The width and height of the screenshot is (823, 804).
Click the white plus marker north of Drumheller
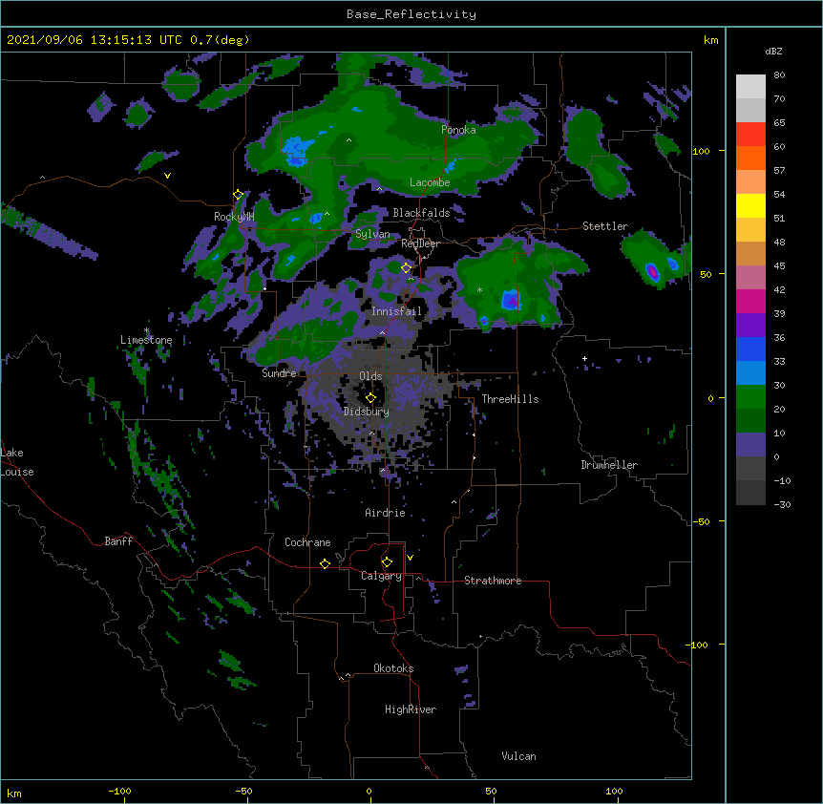pyautogui.click(x=584, y=358)
